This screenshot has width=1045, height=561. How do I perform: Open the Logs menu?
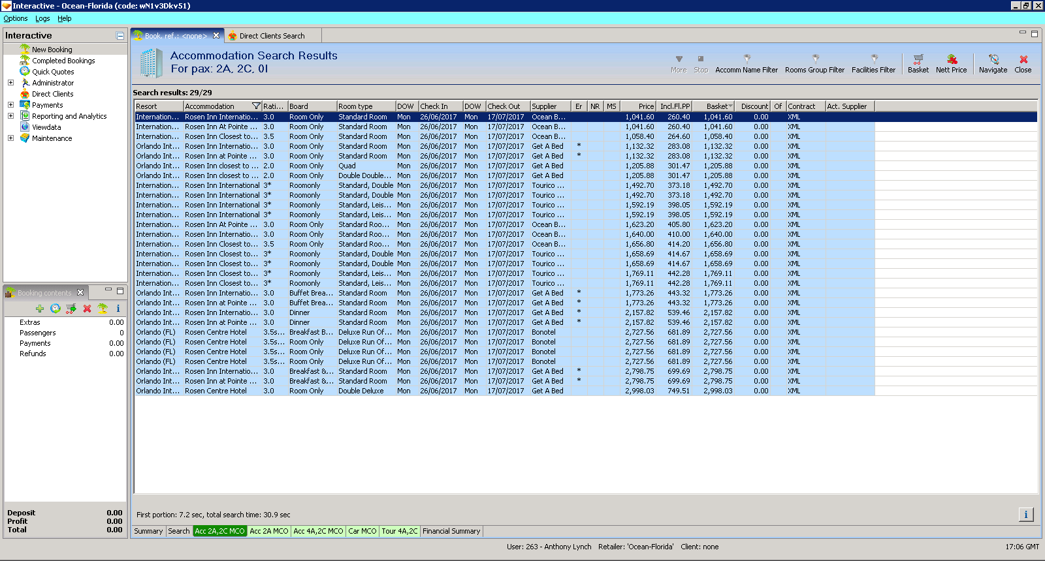click(42, 18)
